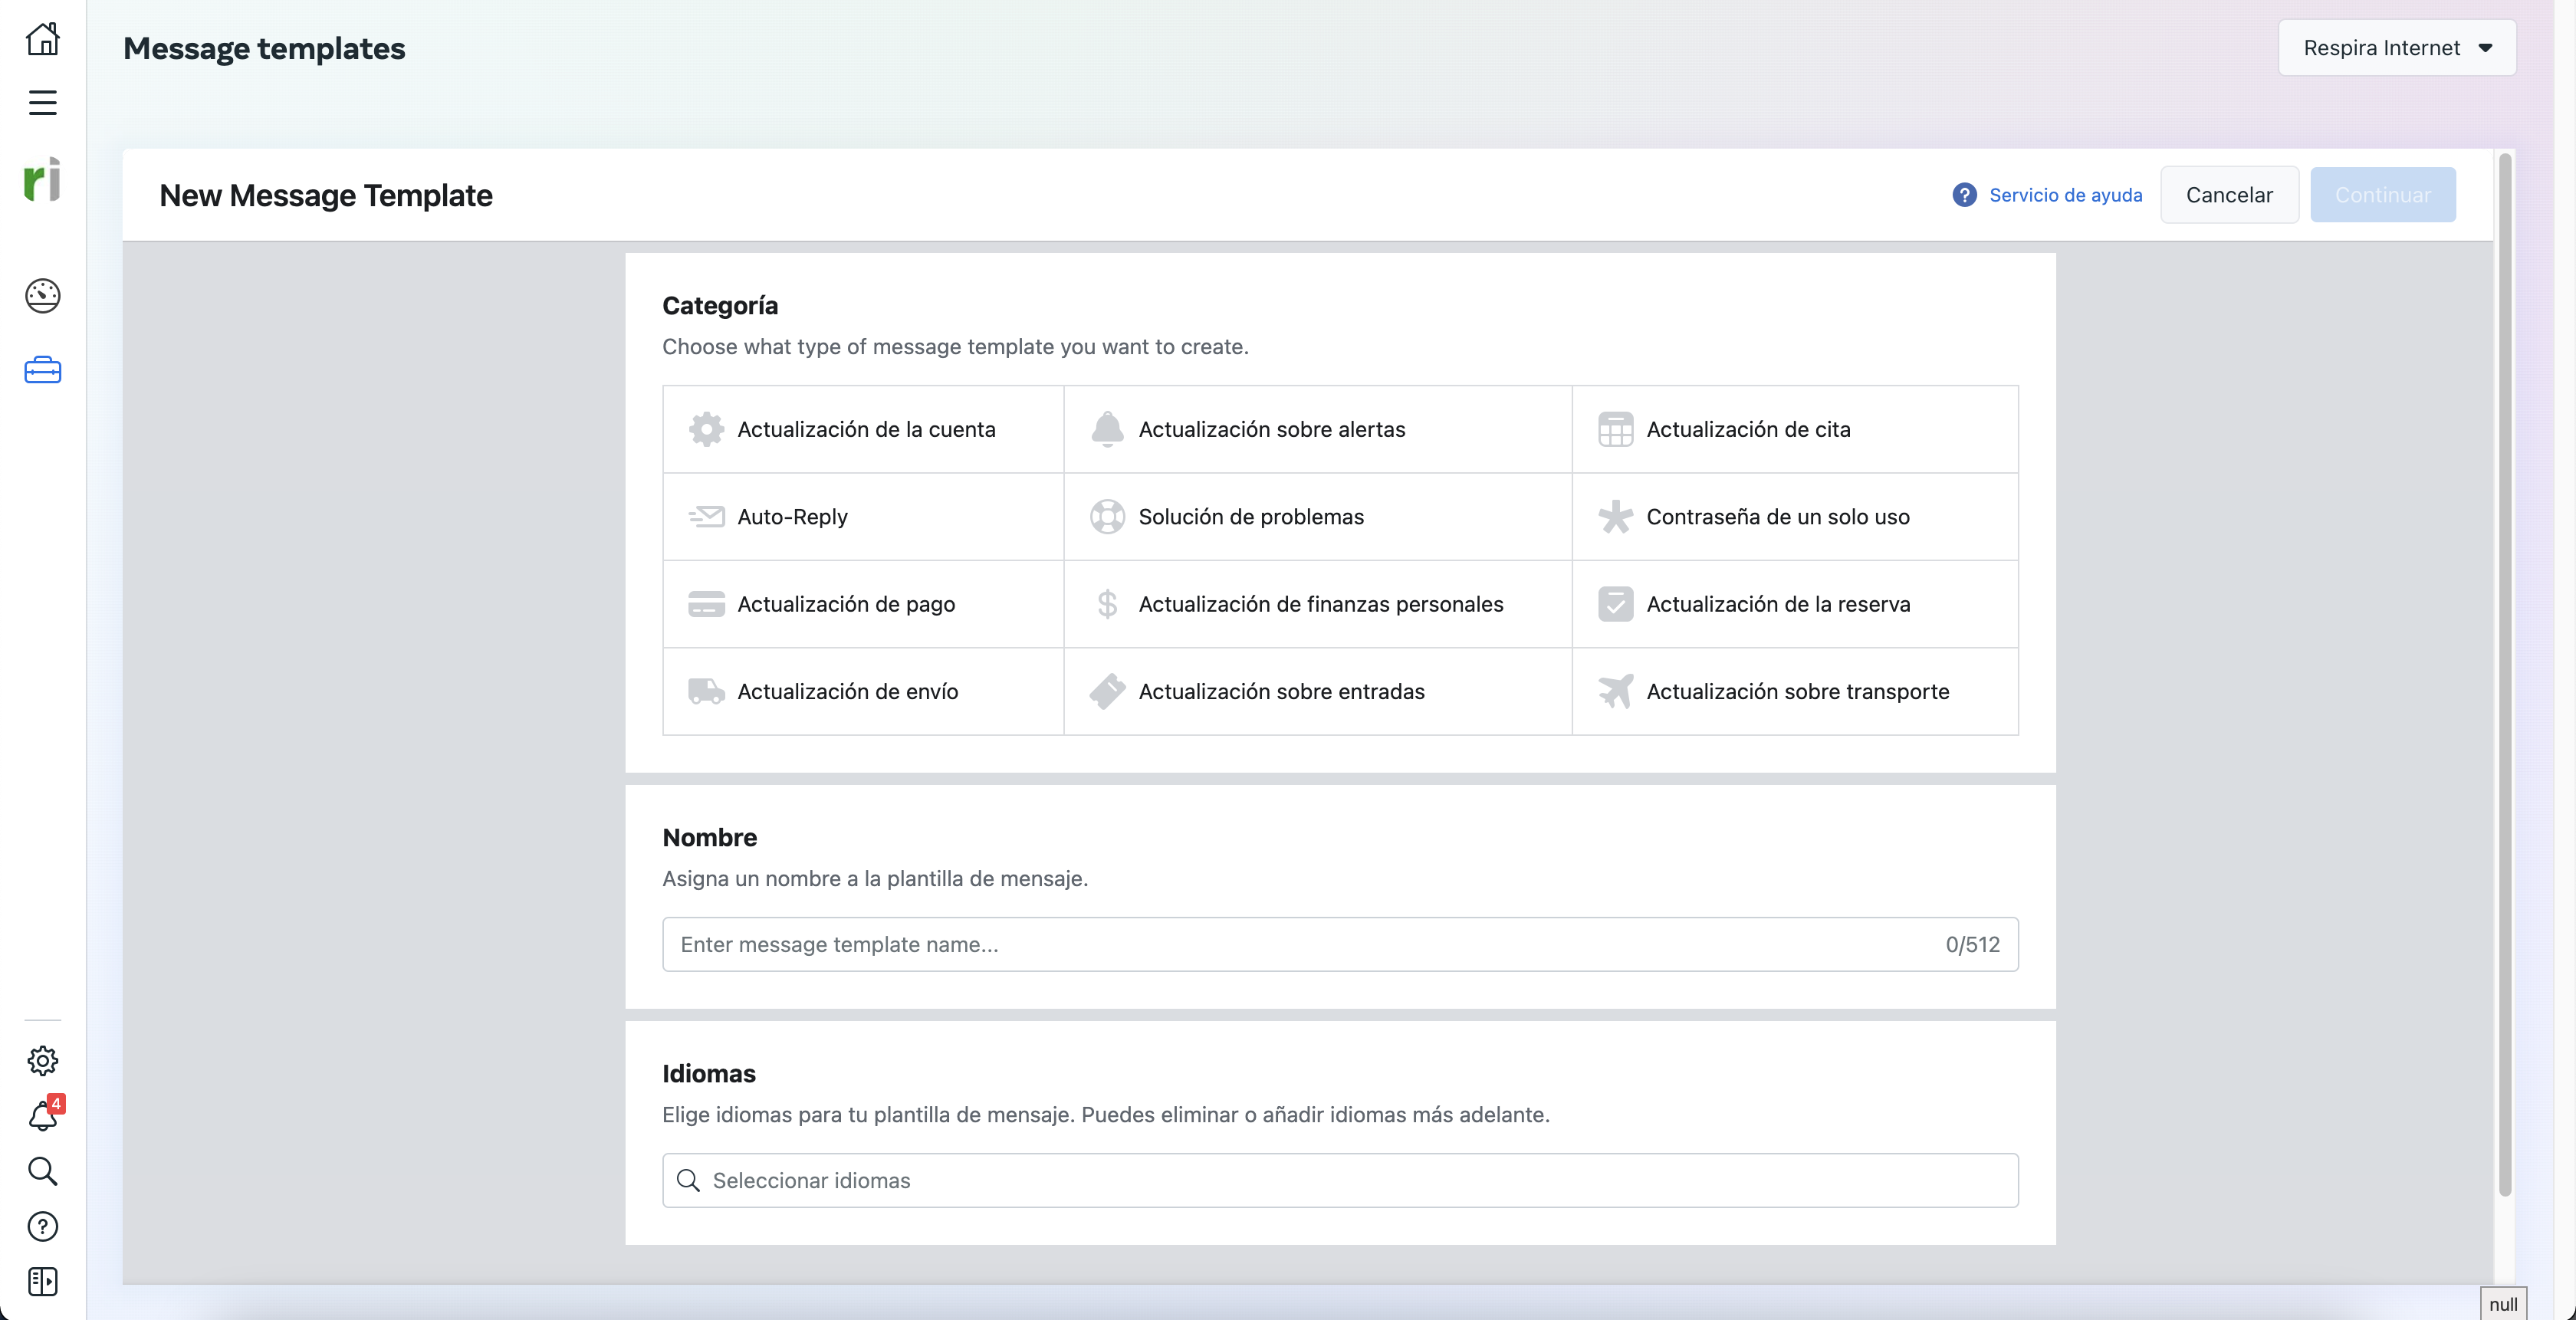The height and width of the screenshot is (1320, 2576).
Task: Select the Actualización de pago category
Action: [x=845, y=604]
